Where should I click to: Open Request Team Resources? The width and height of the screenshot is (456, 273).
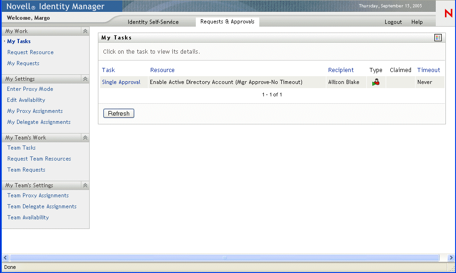point(39,159)
